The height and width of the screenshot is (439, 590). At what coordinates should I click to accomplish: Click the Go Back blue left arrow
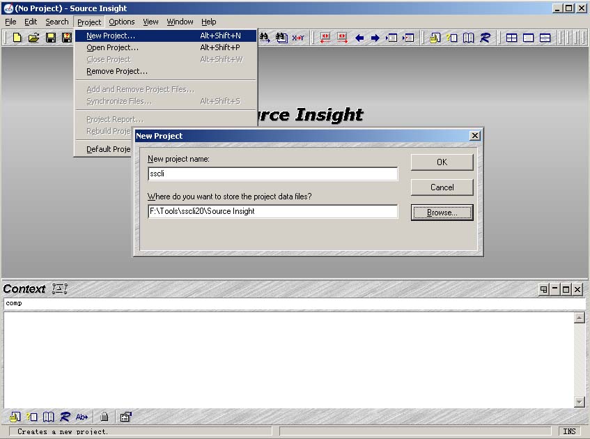coord(359,38)
